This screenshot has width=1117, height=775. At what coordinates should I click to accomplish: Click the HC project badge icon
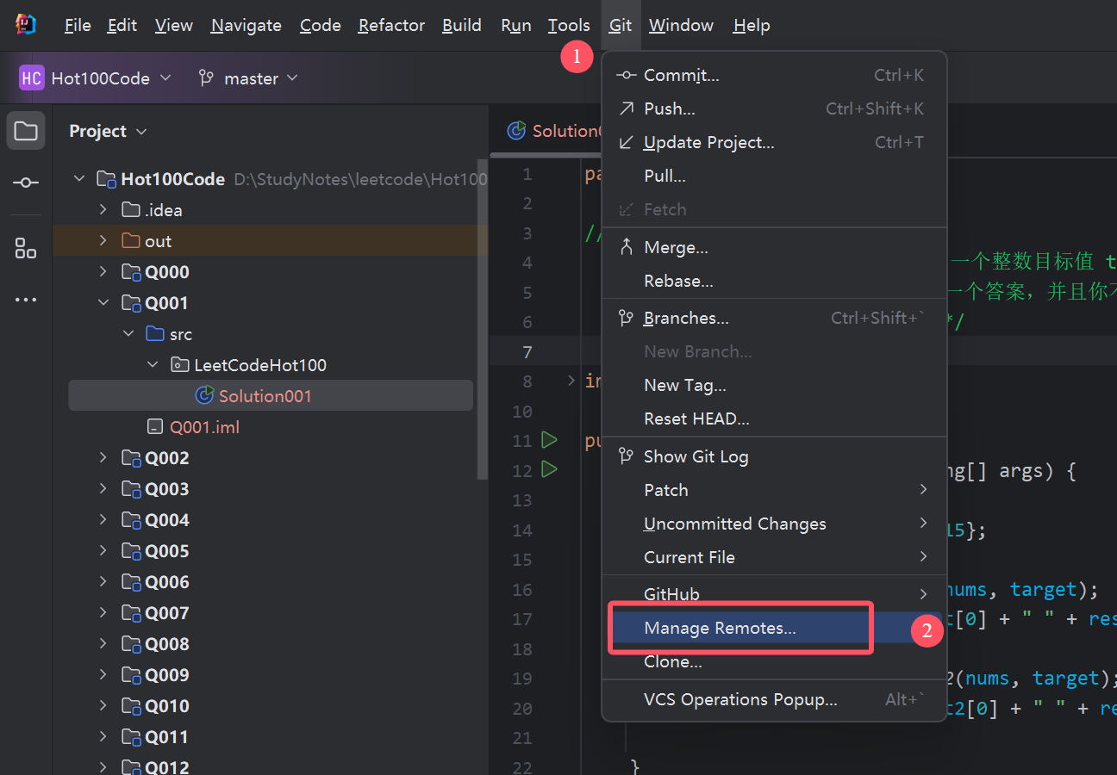click(31, 78)
